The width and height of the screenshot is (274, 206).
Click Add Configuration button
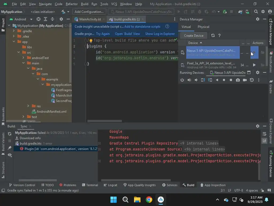(89, 12)
